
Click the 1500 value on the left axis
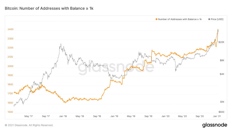pyautogui.click(x=10, y=112)
